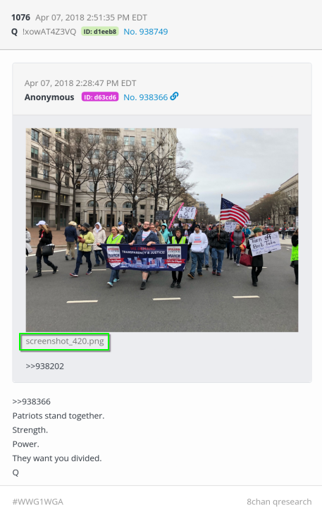Click the green ID: d1eeb8 badge
The image size is (322, 512).
point(100,32)
